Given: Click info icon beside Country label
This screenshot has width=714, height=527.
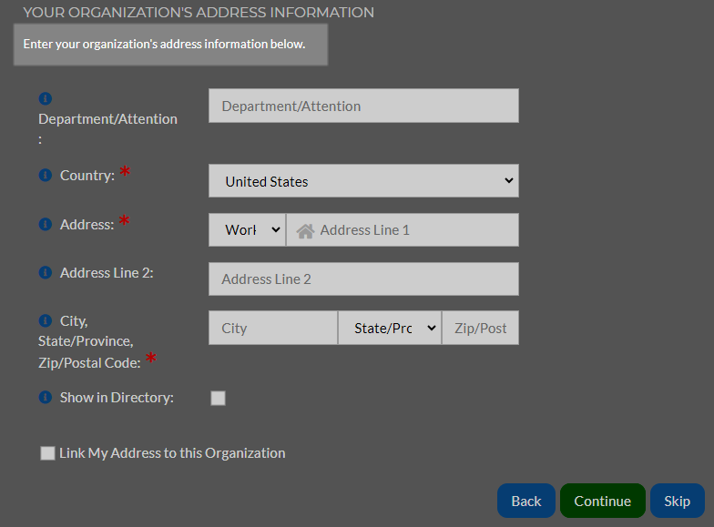Looking at the screenshot, I should click(x=46, y=175).
